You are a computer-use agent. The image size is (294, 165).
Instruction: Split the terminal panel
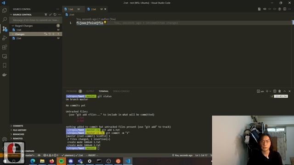(x=275, y=91)
